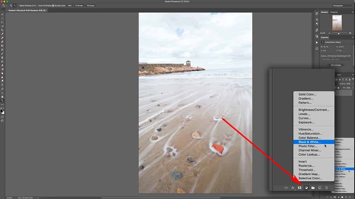The height and width of the screenshot is (199, 355).
Task: Open the Properties panel menu
Action: click(353, 37)
